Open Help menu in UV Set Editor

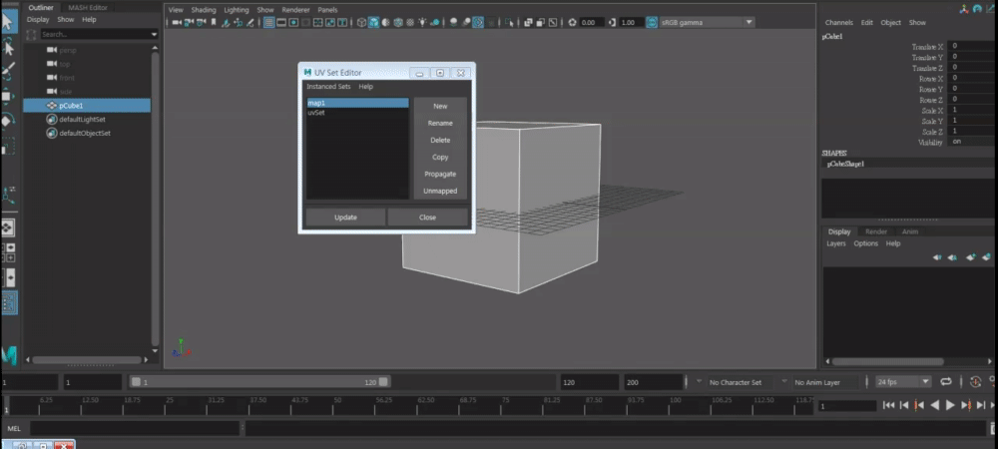(x=365, y=87)
